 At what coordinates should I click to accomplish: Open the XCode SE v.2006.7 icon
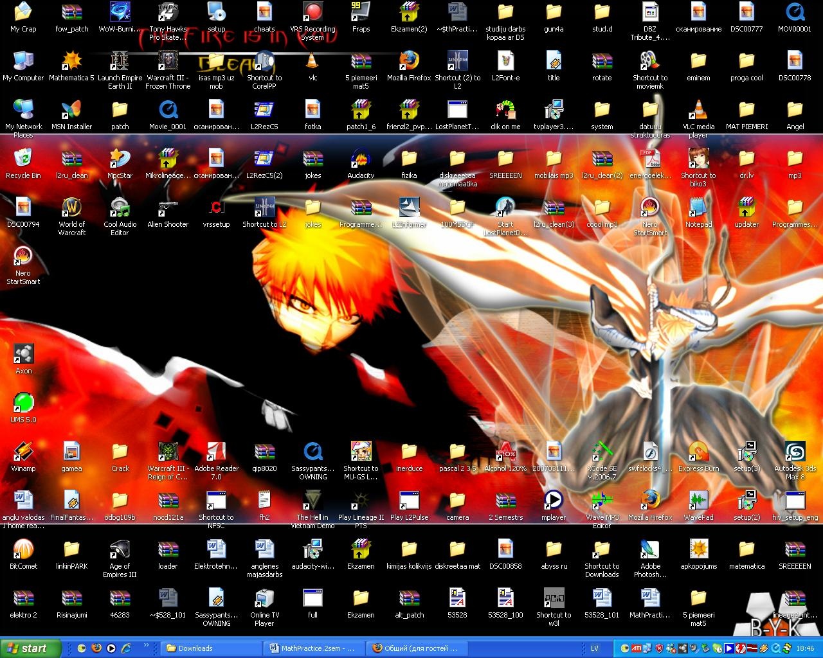pos(602,452)
